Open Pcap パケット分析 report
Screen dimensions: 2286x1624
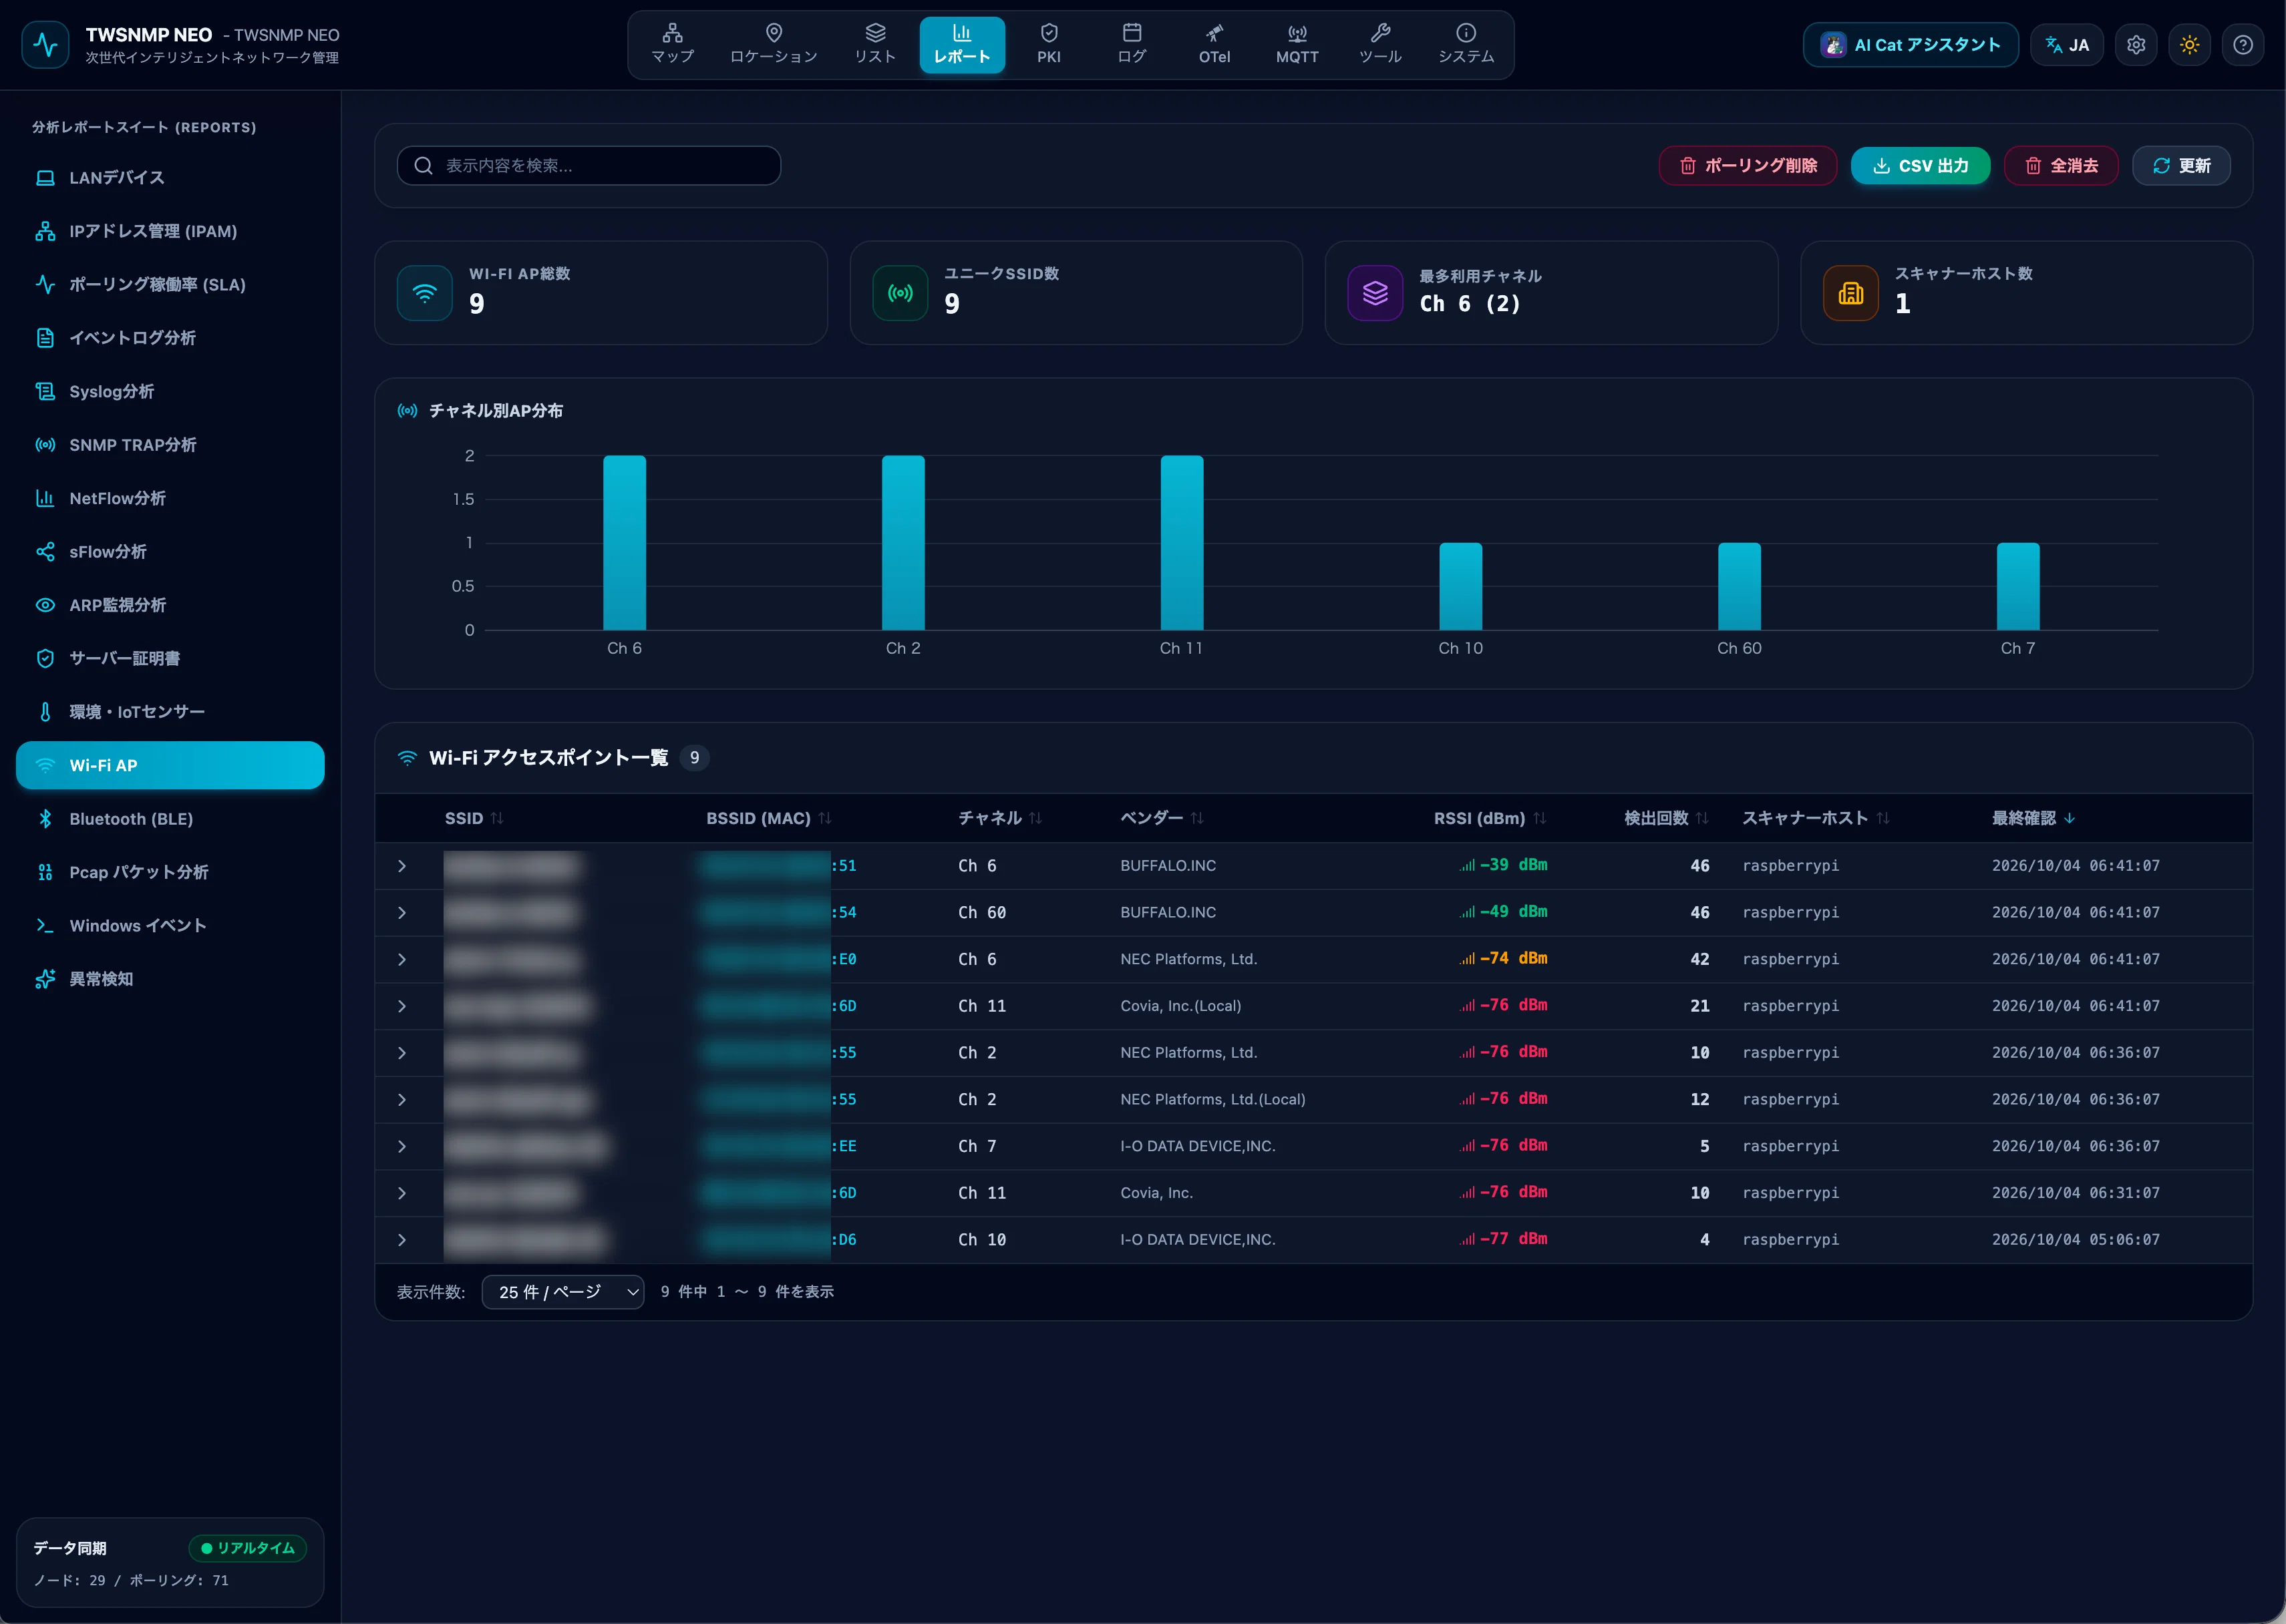(x=170, y=872)
